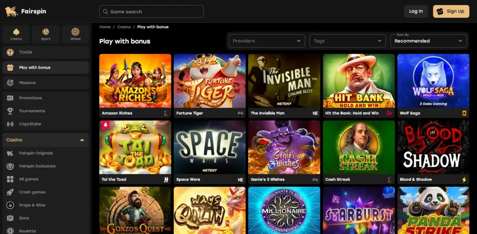Click the Game search field
Viewport: 477px width, 234px height.
click(x=151, y=12)
